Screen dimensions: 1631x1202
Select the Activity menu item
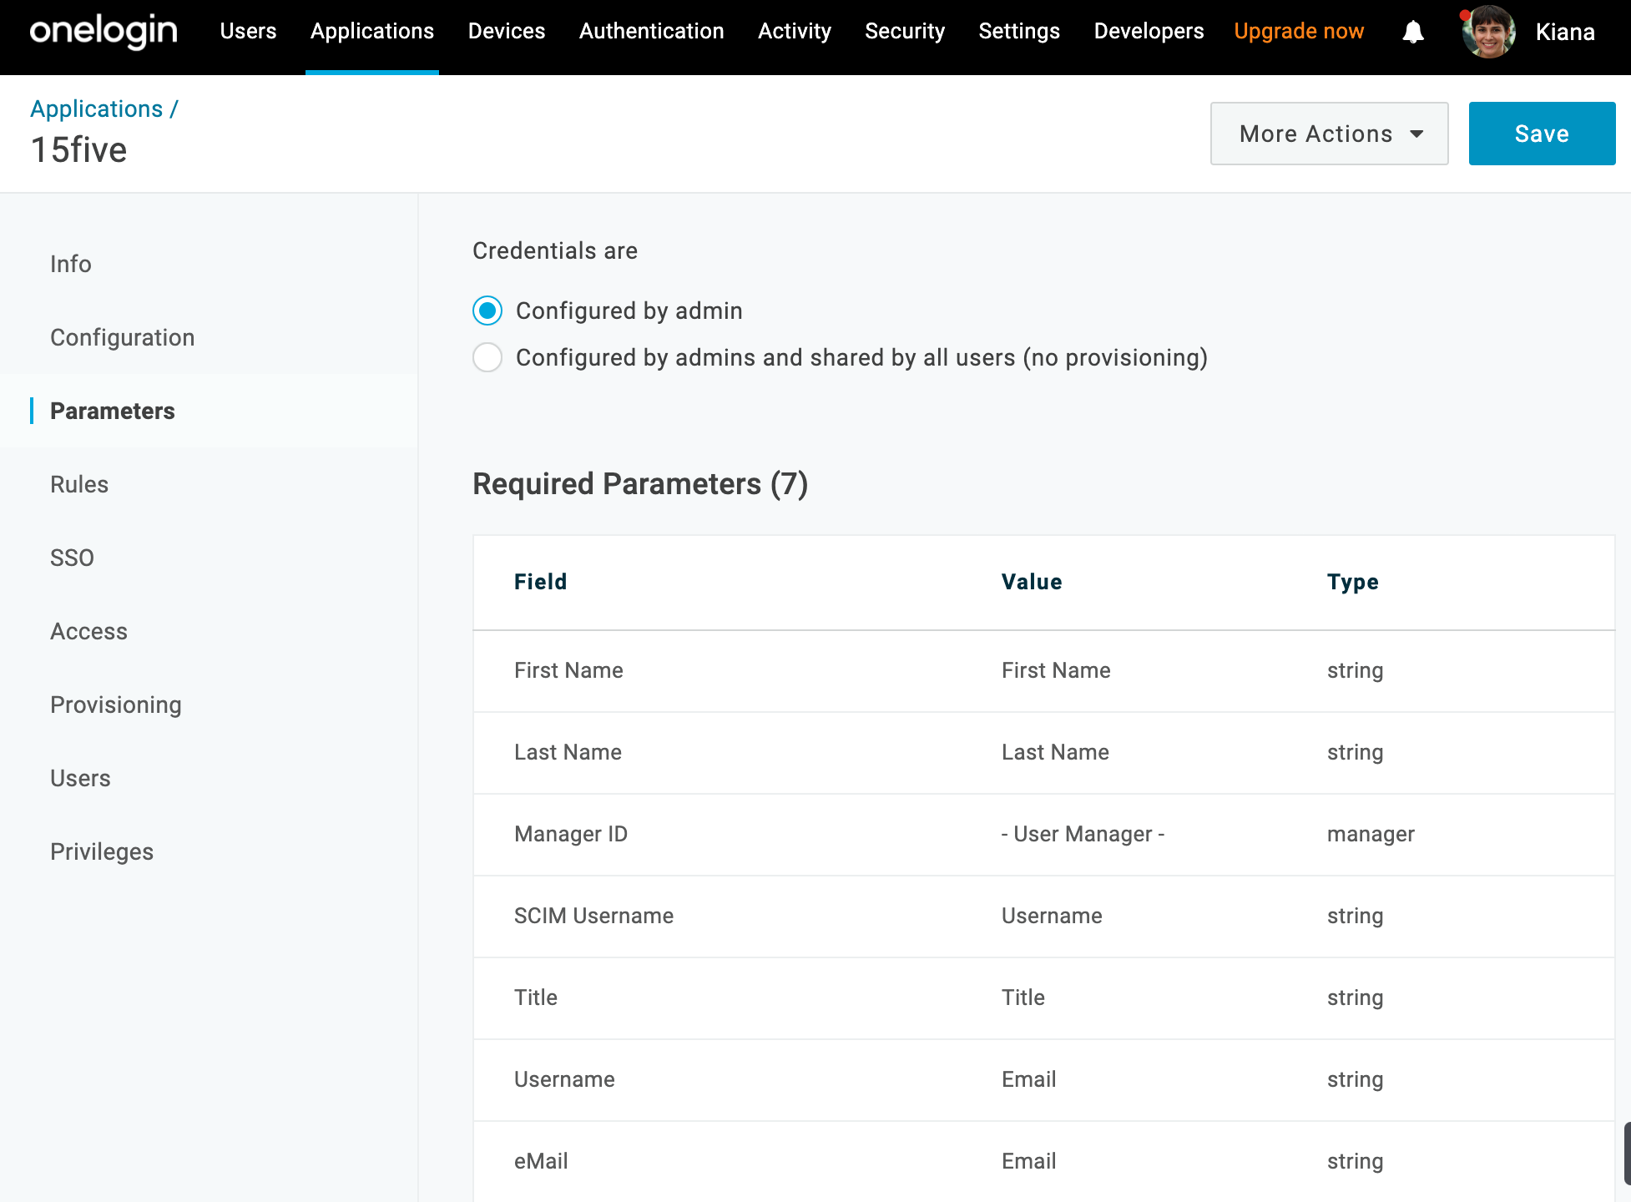(794, 31)
